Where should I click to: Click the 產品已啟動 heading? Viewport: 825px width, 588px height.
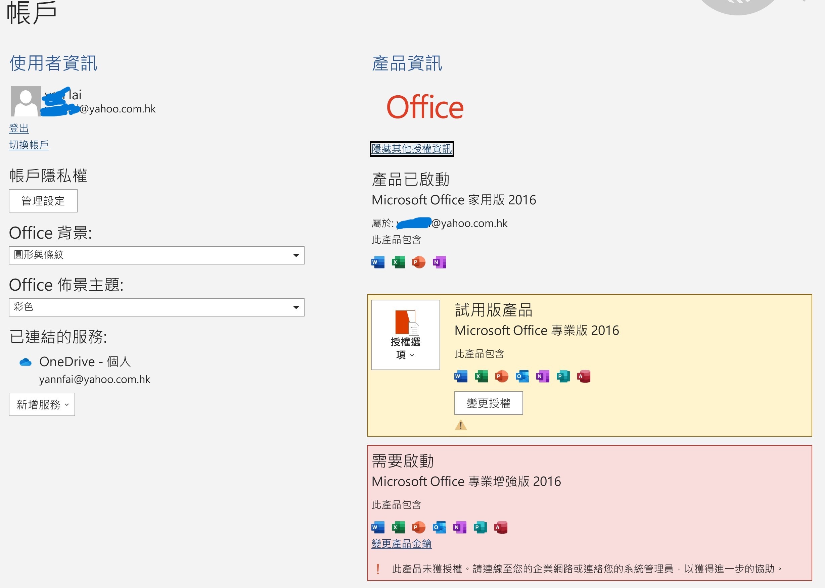pyautogui.click(x=410, y=179)
